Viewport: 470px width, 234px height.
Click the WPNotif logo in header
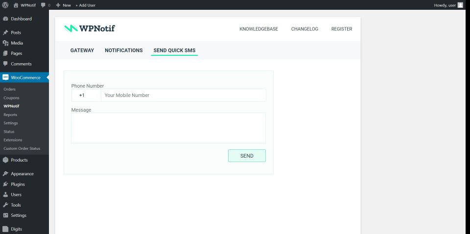(90, 28)
